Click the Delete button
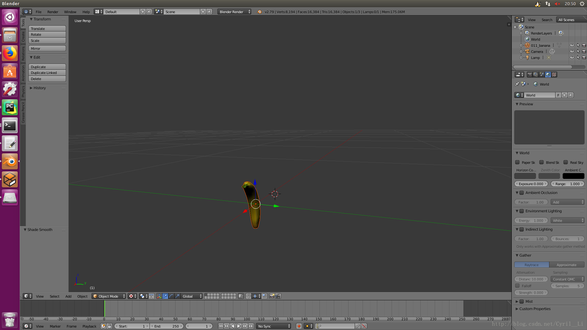Screen dimensions: 587x330 [47, 79]
